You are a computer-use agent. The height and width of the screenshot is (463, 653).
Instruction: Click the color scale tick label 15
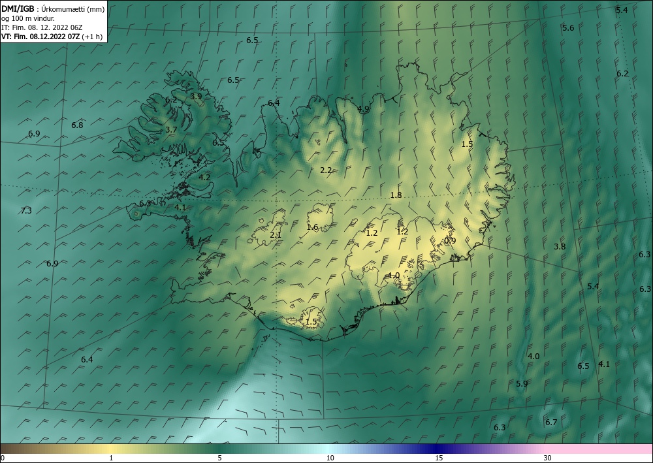[x=439, y=458]
